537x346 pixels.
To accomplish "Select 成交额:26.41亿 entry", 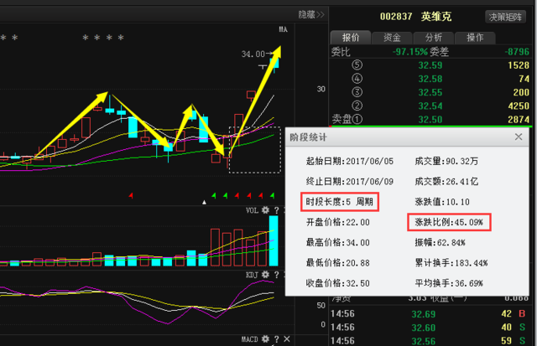I will click(x=446, y=181).
